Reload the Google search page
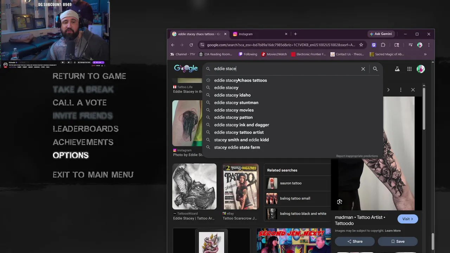The image size is (450, 253). pyautogui.click(x=191, y=45)
